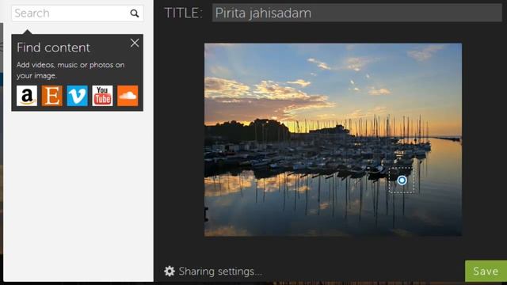The image size is (507, 285).
Task: Choose the YouTube content source icon
Action: point(102,96)
